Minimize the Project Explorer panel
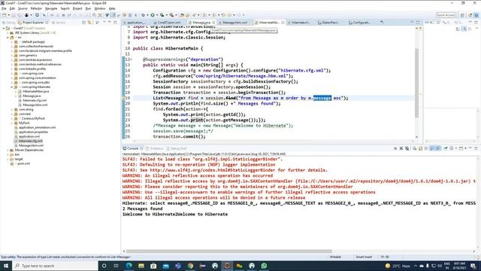This screenshot has width=481, height=271. (110, 23)
